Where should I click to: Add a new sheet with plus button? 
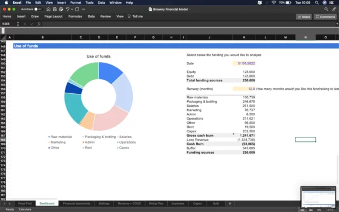[x=230, y=204]
